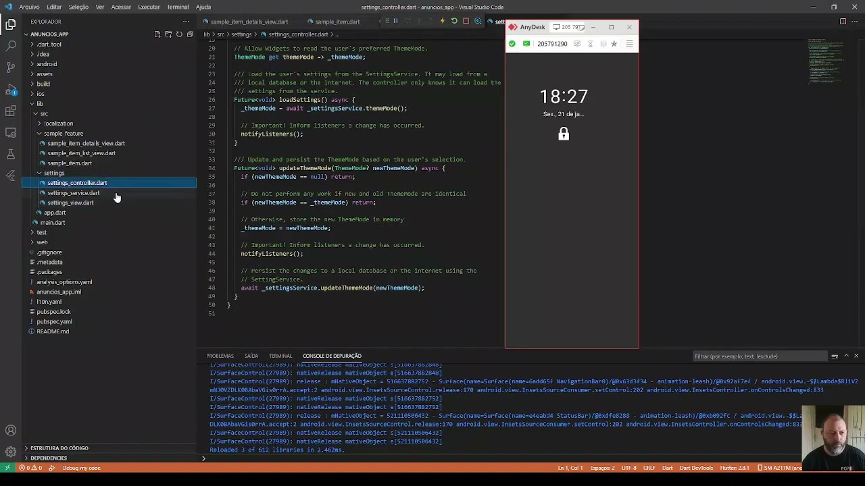Open the Arquivo menu
This screenshot has width=865, height=486.
click(x=29, y=7)
